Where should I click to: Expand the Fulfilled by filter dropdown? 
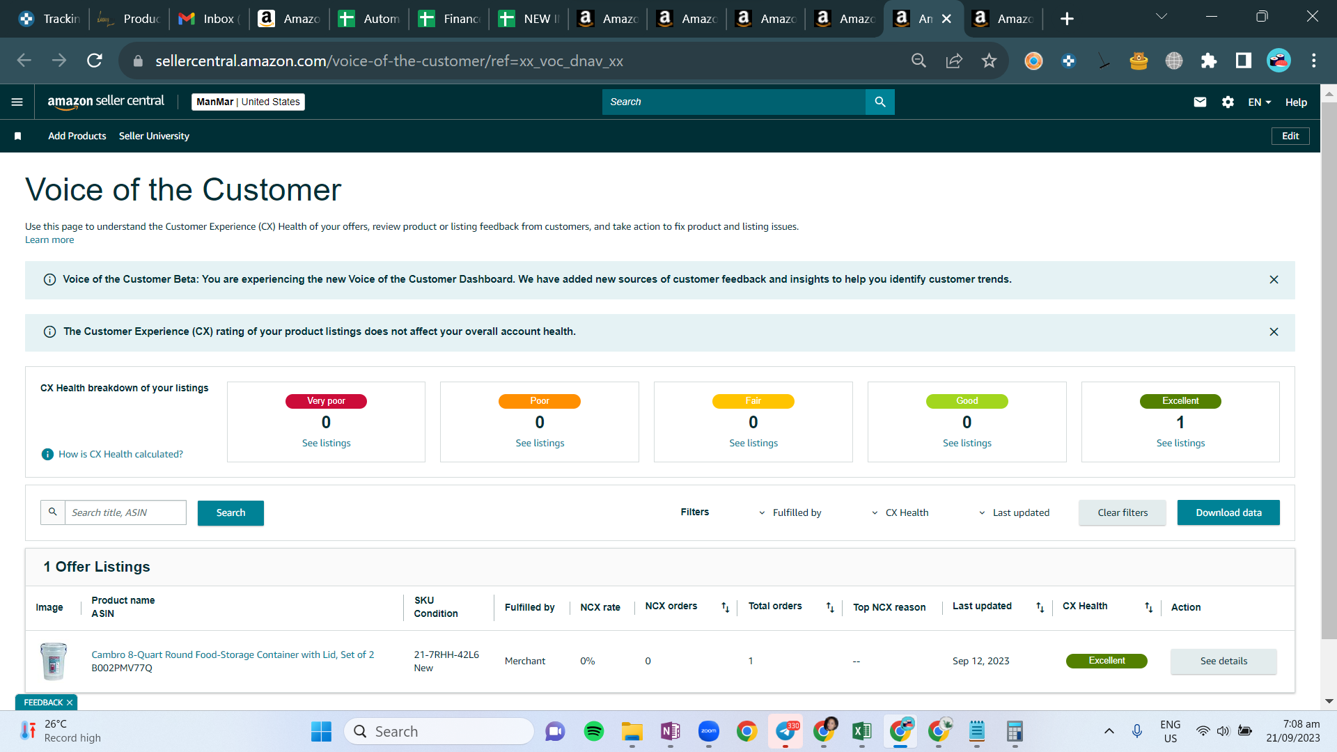[x=790, y=513]
